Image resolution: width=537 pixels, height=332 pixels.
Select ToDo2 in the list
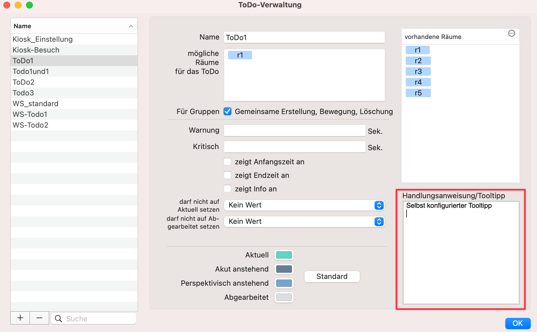click(x=74, y=82)
